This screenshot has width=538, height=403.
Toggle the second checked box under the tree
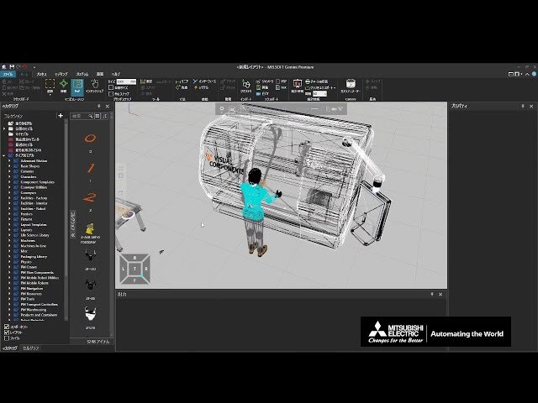[7, 332]
